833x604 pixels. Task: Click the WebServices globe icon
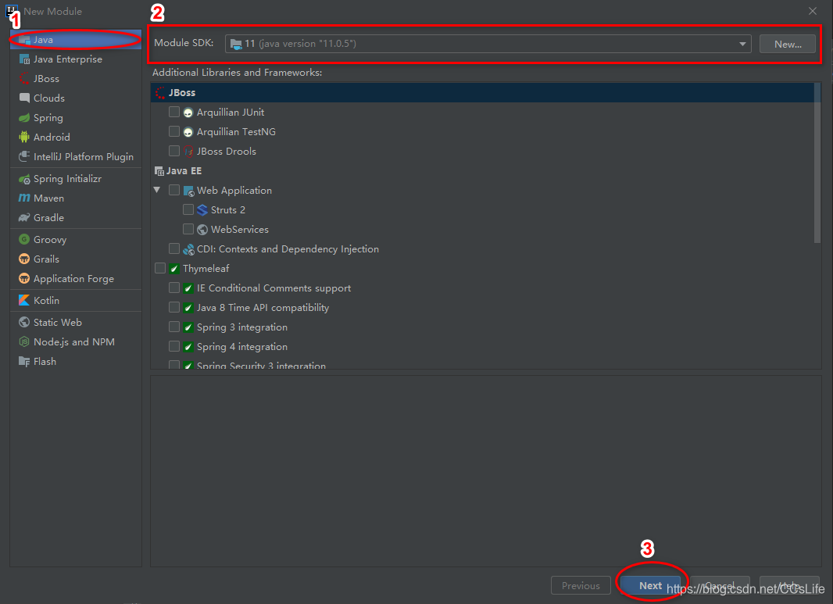[x=202, y=230]
